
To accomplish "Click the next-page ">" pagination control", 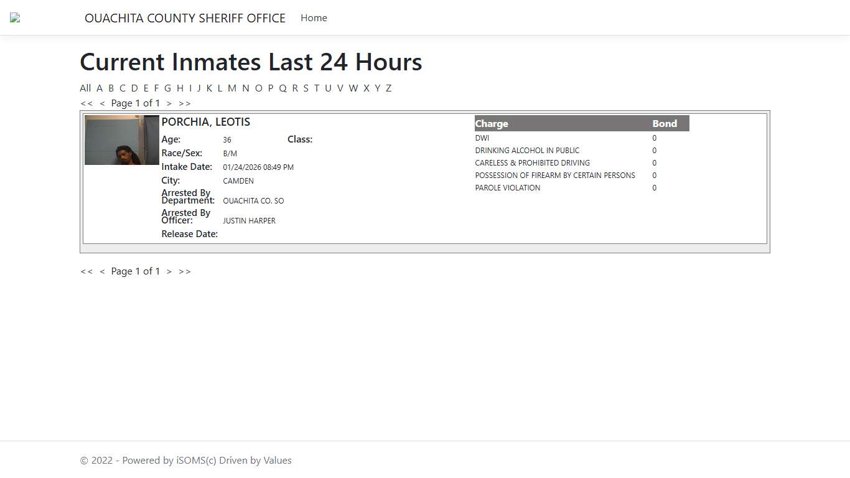I will pyautogui.click(x=169, y=103).
